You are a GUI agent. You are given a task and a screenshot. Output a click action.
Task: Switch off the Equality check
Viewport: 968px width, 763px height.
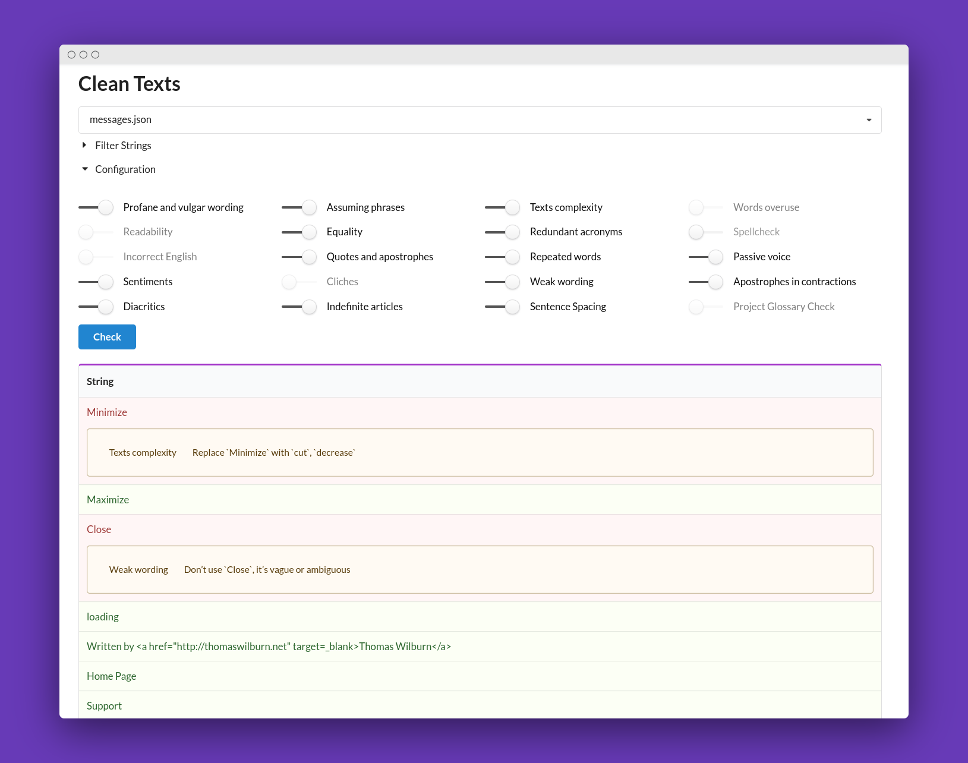(299, 232)
